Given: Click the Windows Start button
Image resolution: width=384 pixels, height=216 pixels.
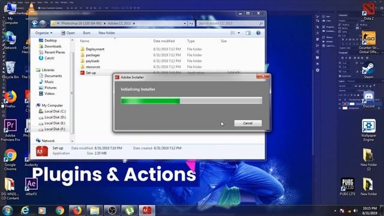Looking at the screenshot, I should pos(7,211).
